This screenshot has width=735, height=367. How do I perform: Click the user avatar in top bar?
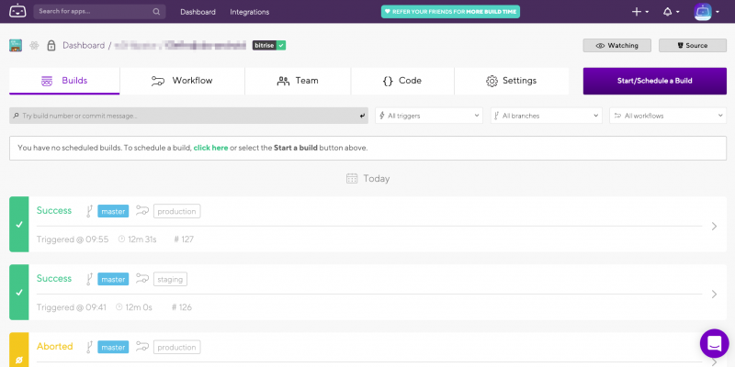point(703,12)
